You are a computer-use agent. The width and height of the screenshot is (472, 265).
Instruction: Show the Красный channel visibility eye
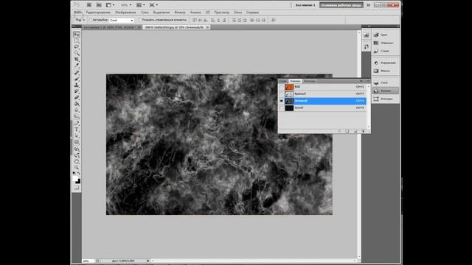tap(282, 93)
